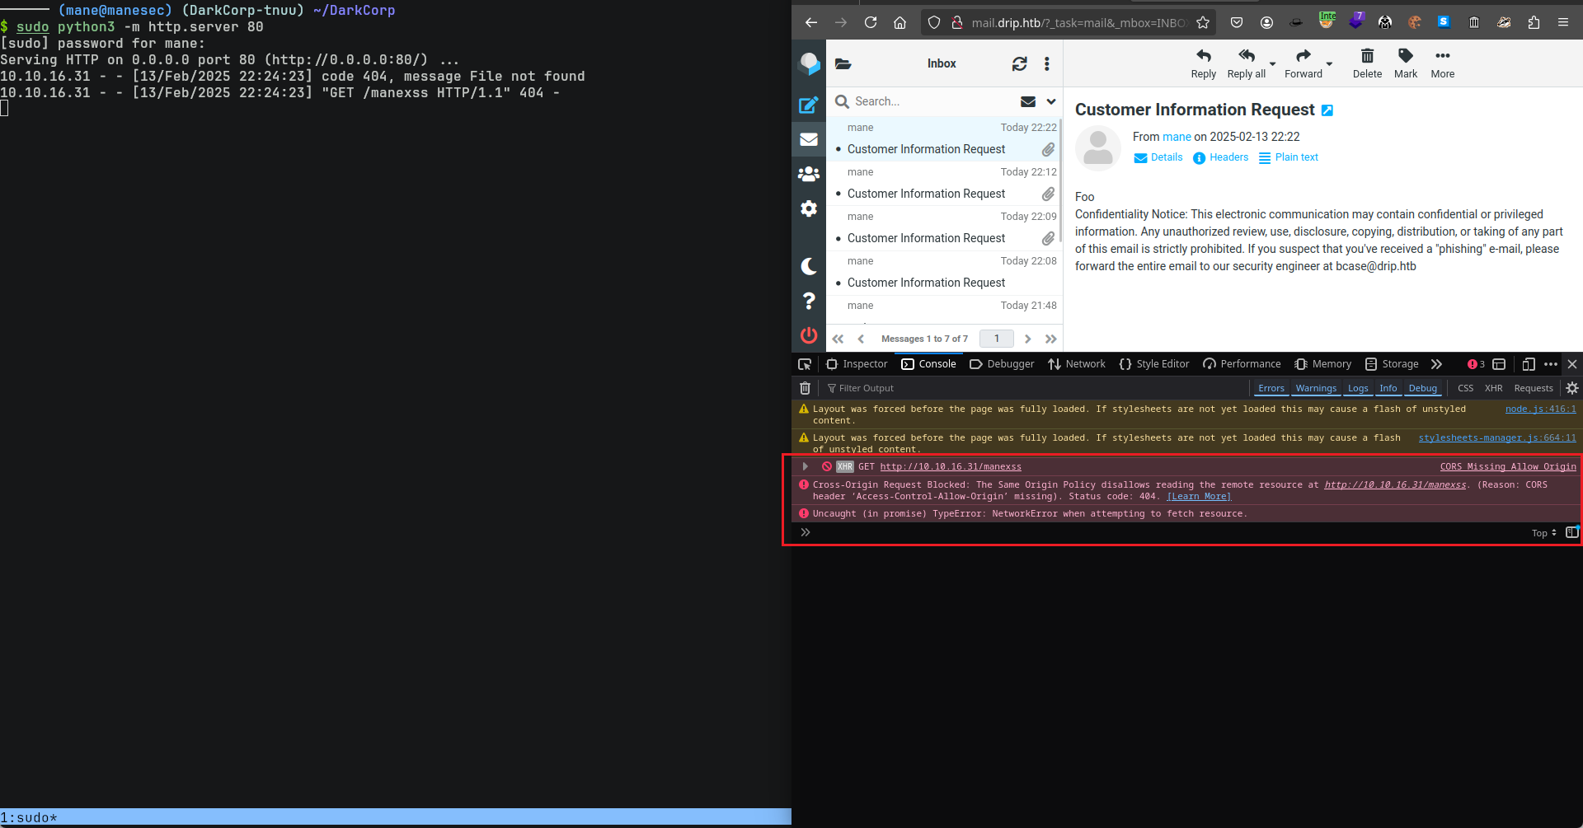This screenshot has width=1583, height=828.
Task: Open the Contacts sidebar icon
Action: 809,174
